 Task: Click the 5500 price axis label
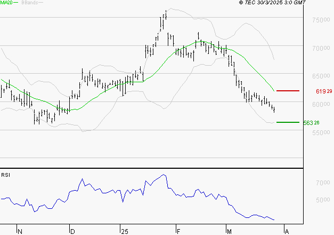click(321, 132)
